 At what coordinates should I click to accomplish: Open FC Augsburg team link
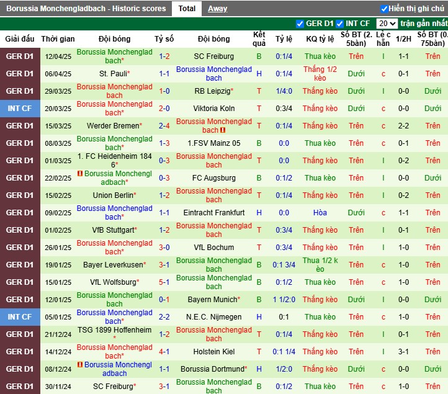click(x=213, y=178)
